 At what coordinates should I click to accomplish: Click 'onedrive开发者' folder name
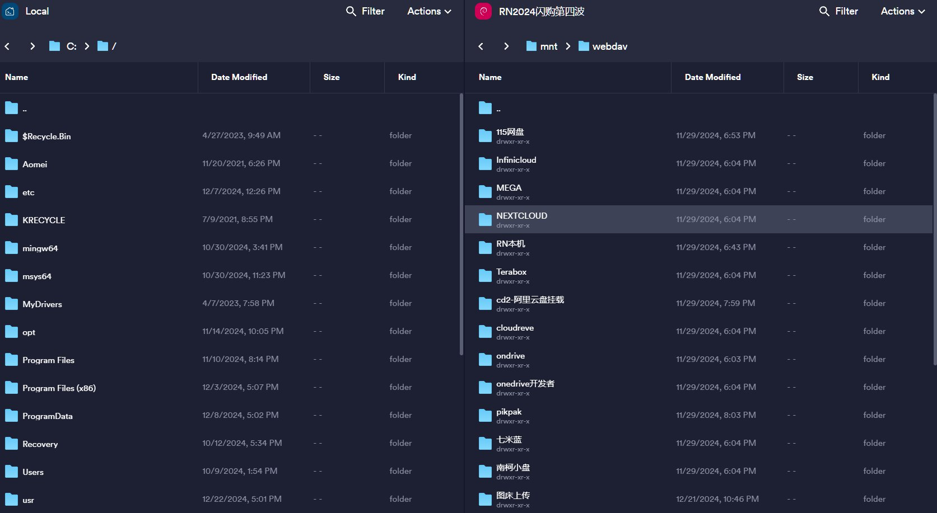525,384
